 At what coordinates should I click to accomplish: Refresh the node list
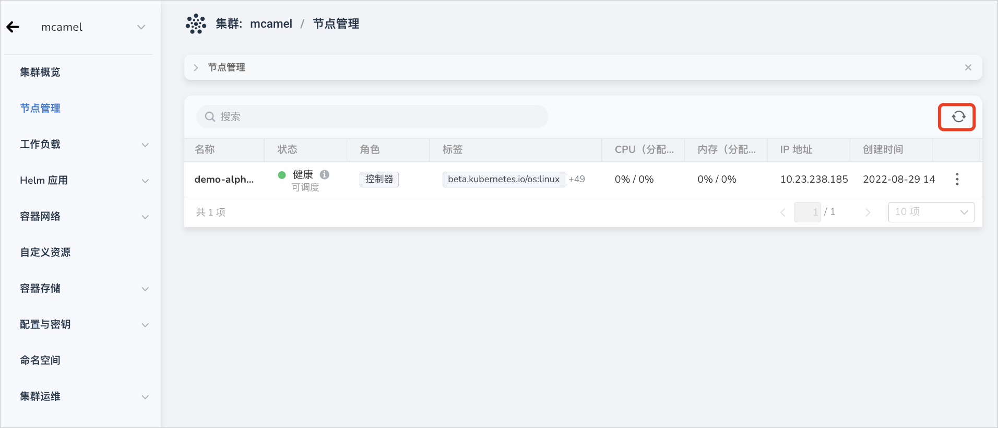(x=958, y=117)
